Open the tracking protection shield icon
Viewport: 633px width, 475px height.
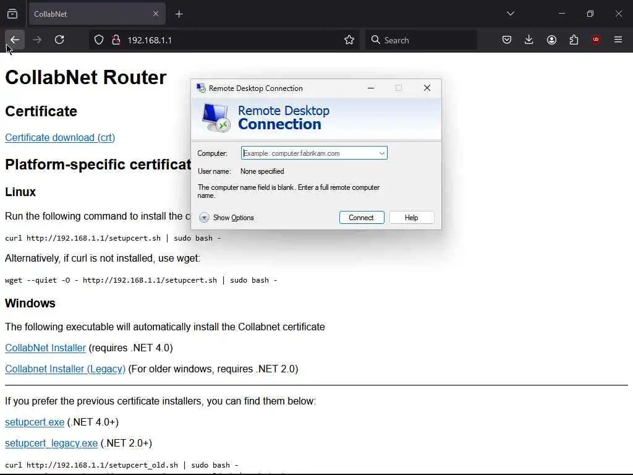(x=99, y=40)
